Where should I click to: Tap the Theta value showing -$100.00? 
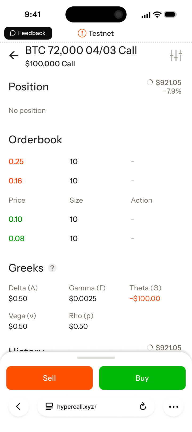145,299
